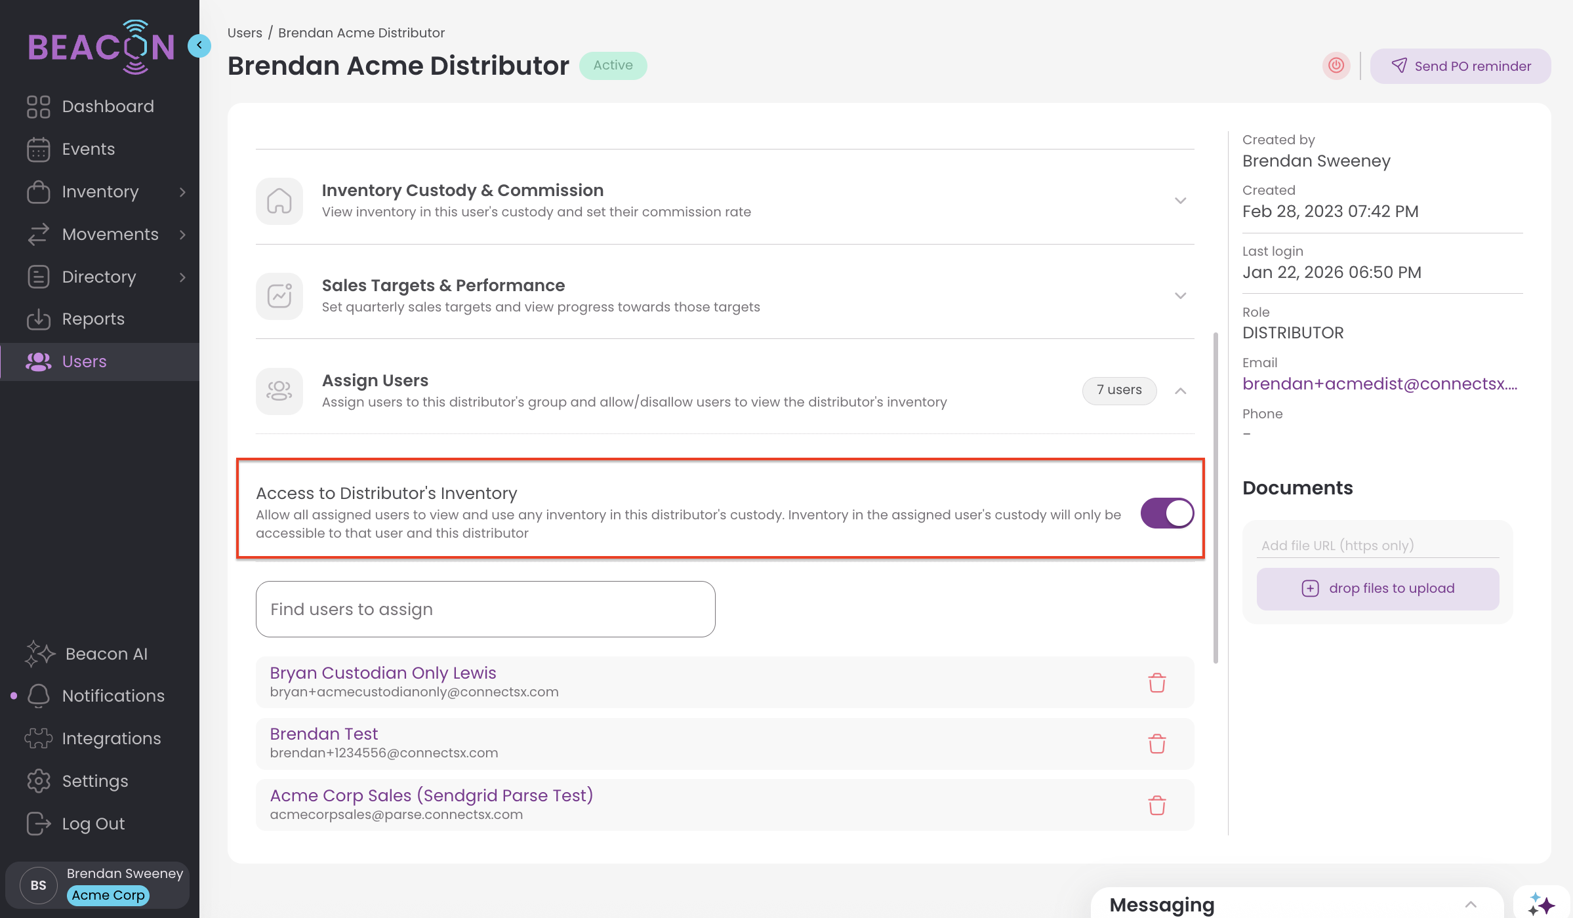This screenshot has width=1573, height=918.
Task: Open Beacon AI sparkle icon bottom-right
Action: click(x=1541, y=904)
